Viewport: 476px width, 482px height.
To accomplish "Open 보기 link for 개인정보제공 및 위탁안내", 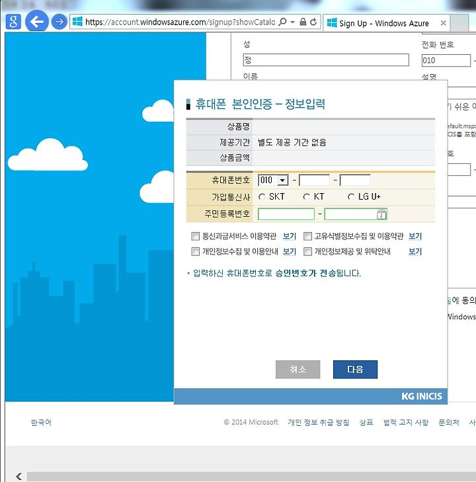I will tap(415, 251).
